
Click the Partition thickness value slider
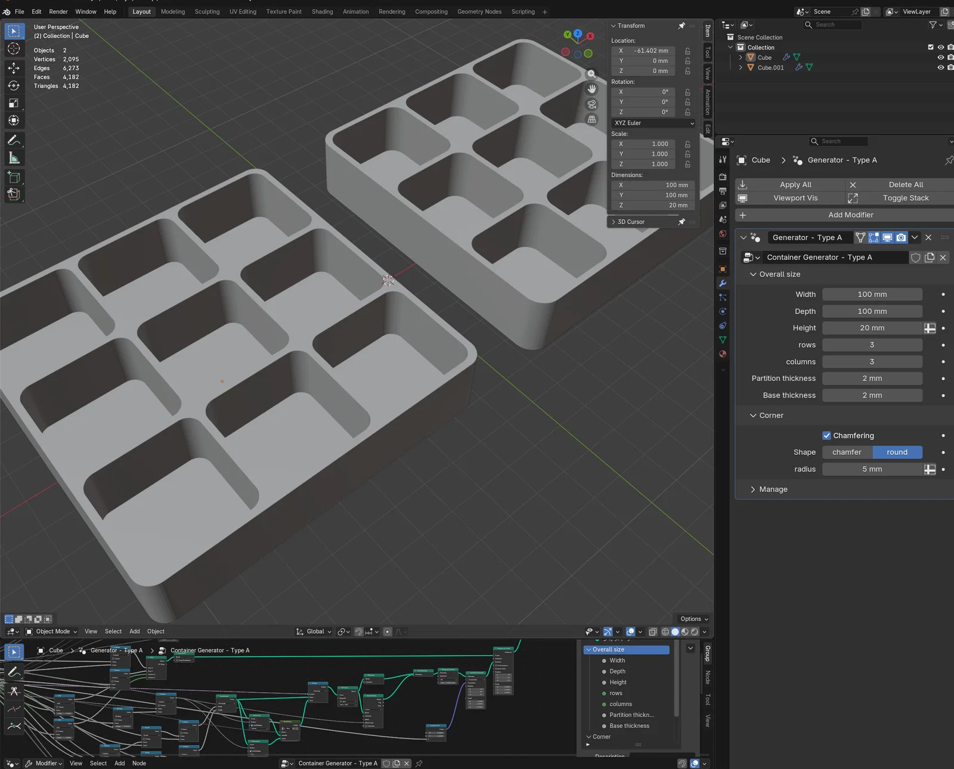(x=872, y=379)
